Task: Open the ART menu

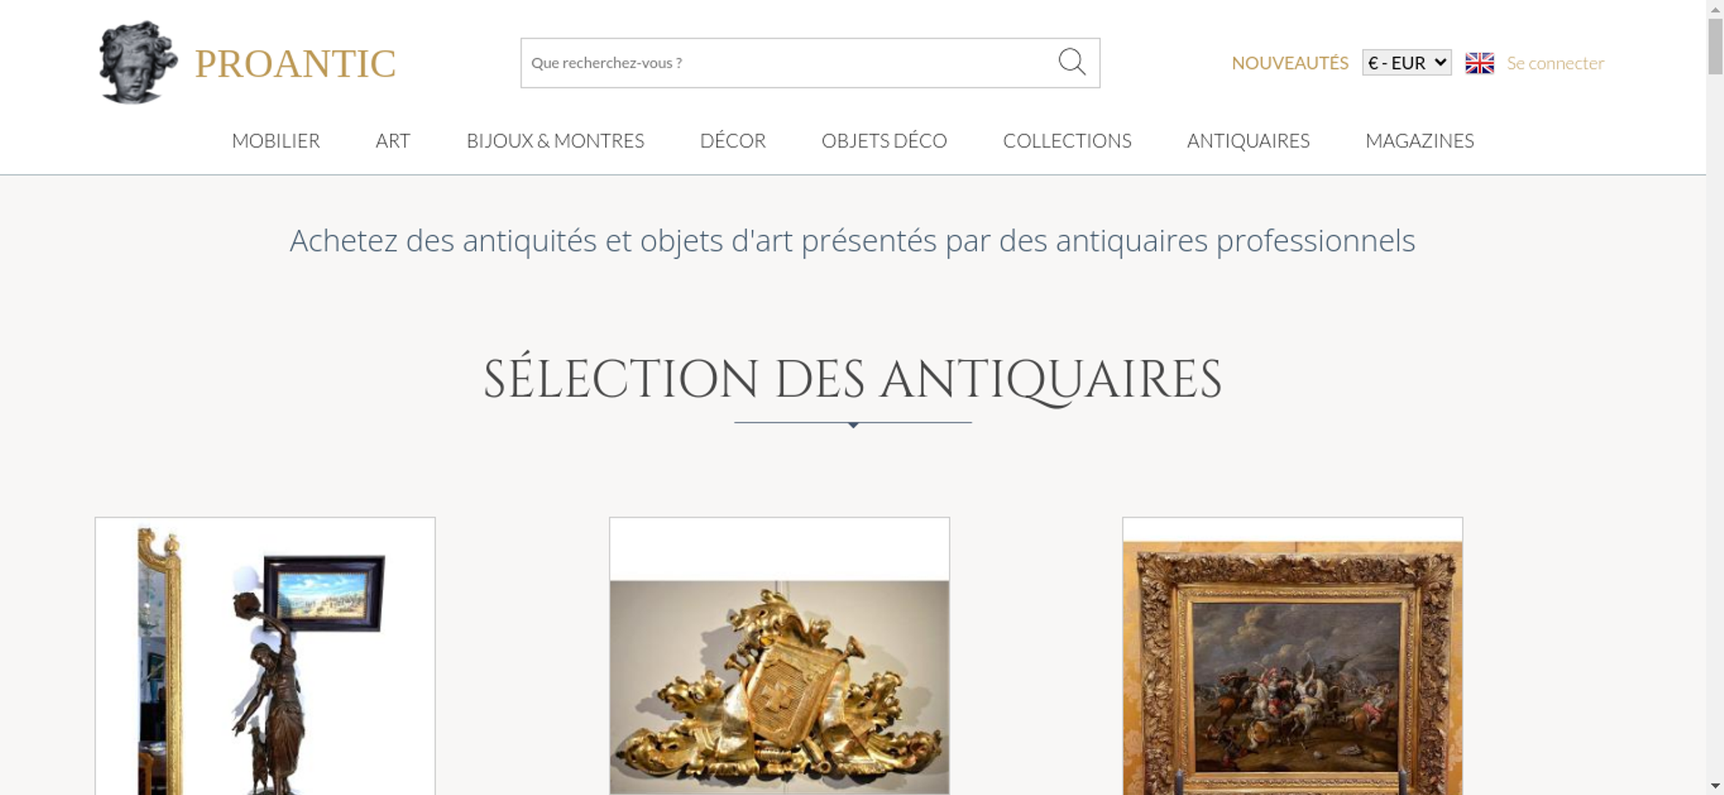Action: (x=393, y=140)
